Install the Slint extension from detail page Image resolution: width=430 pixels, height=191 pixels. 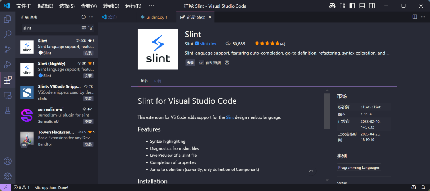coord(190,63)
